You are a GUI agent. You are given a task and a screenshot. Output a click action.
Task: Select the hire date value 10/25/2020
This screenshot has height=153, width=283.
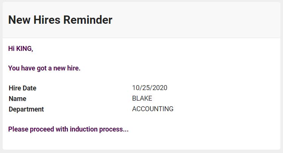point(150,88)
